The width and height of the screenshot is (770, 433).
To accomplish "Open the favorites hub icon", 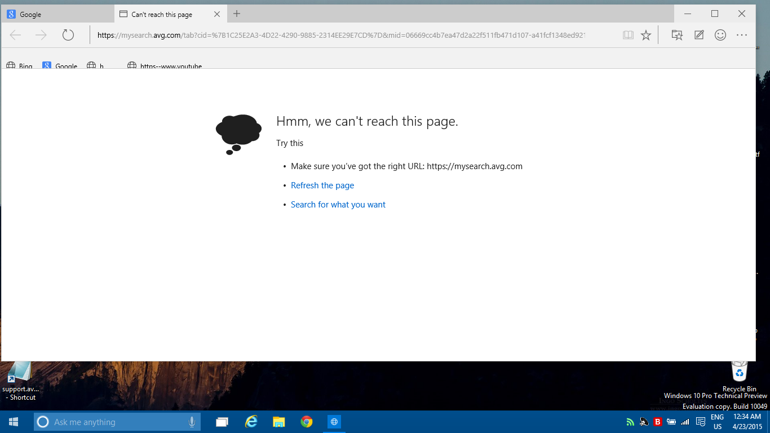I will pos(677,35).
